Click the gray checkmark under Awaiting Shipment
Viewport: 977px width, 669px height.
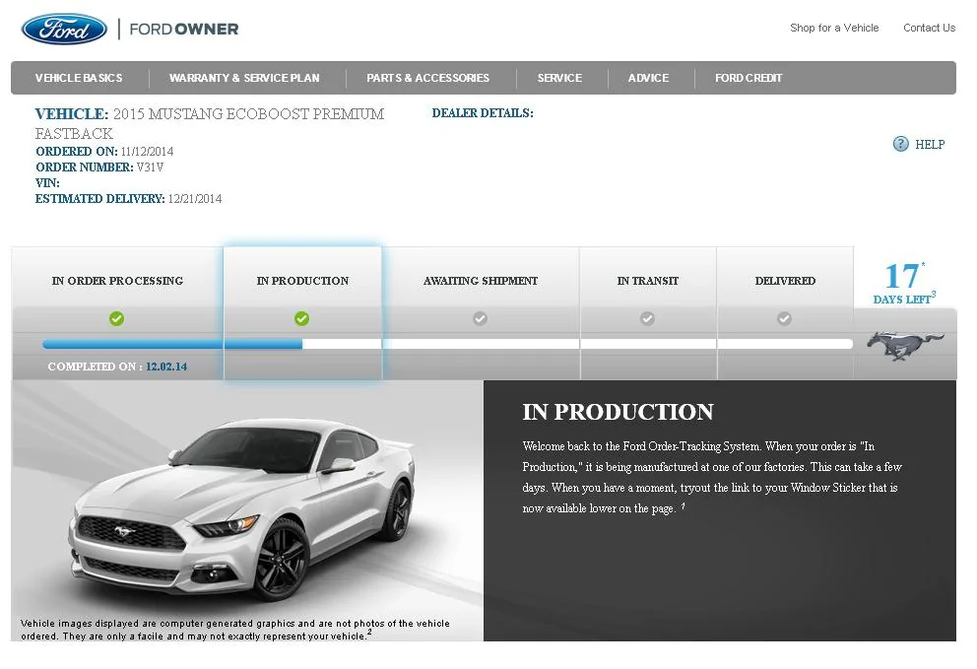tap(480, 318)
